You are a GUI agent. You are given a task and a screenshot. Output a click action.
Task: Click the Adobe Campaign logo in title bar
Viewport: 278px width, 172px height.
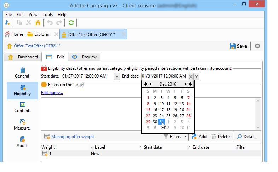[6, 5]
